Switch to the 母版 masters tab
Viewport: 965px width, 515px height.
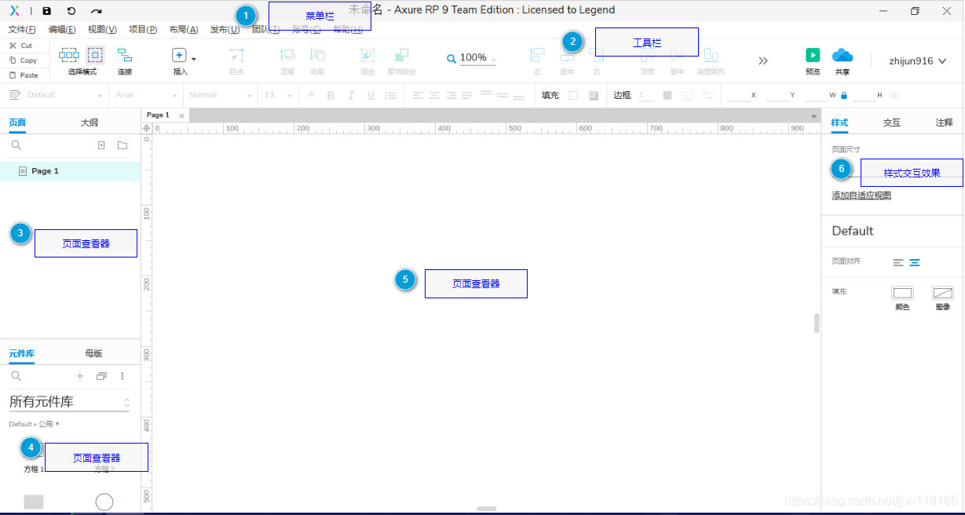pyautogui.click(x=93, y=354)
